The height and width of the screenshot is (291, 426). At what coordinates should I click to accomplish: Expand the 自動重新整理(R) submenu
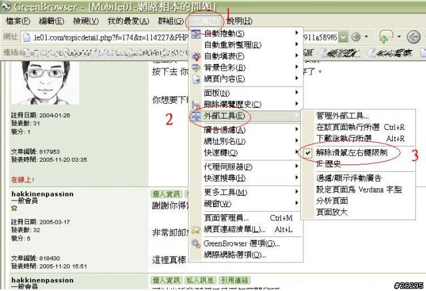[x=246, y=45]
